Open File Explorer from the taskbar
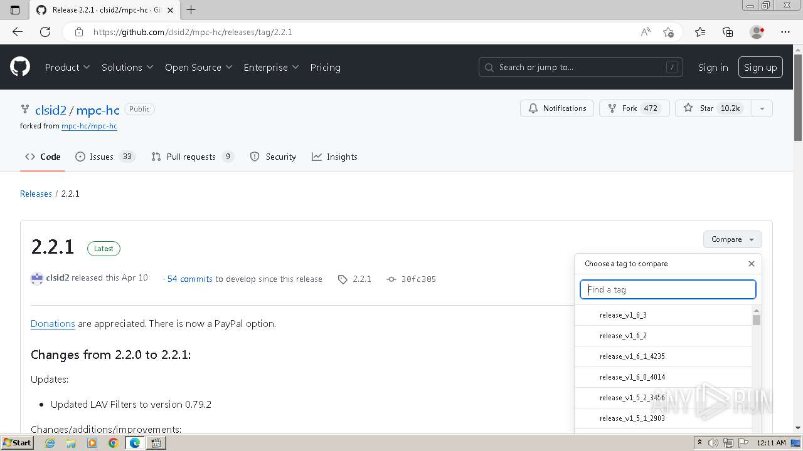 [71, 443]
